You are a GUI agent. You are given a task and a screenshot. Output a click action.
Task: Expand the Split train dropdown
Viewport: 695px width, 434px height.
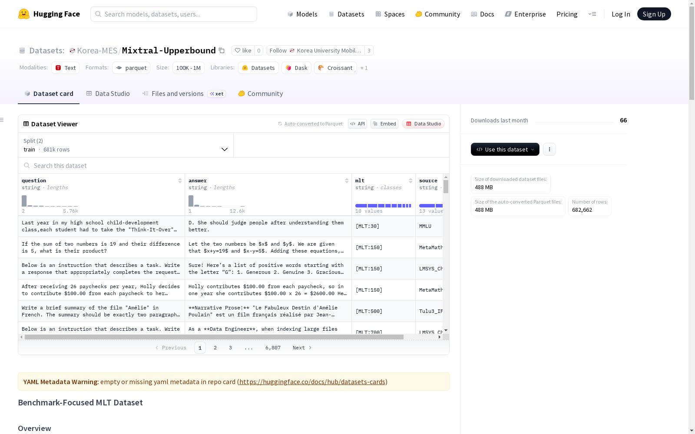point(126,145)
